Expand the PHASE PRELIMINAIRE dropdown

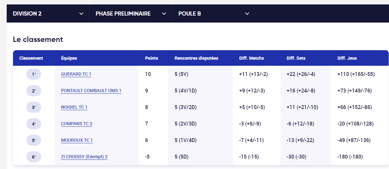coord(131,14)
